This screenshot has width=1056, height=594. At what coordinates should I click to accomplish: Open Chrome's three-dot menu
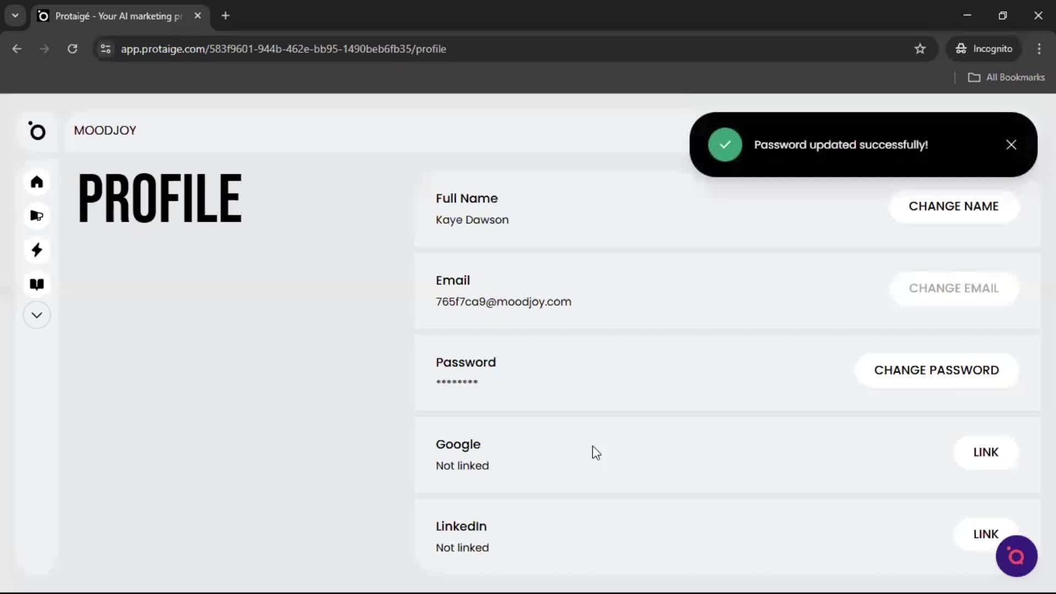1039,49
